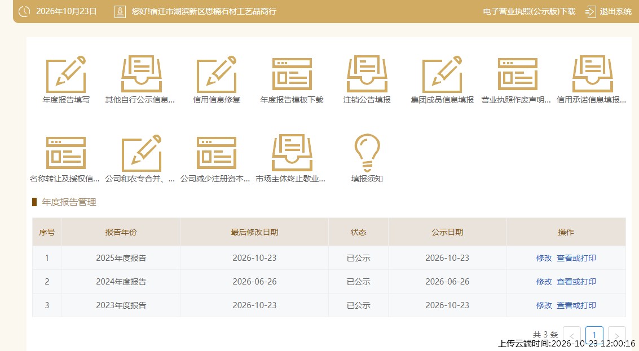Screen dimensions: 639x351
Task: Click 退出系统 text to log out
Action: click(x=615, y=11)
